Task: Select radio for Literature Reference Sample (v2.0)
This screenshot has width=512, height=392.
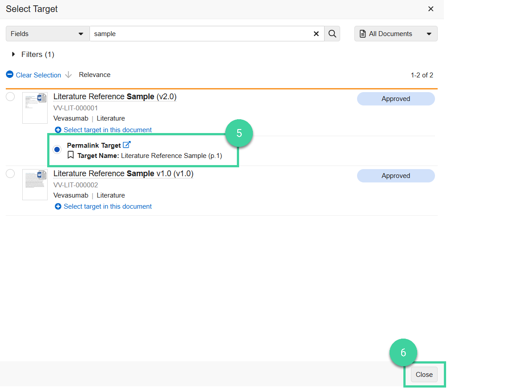Action: [10, 97]
